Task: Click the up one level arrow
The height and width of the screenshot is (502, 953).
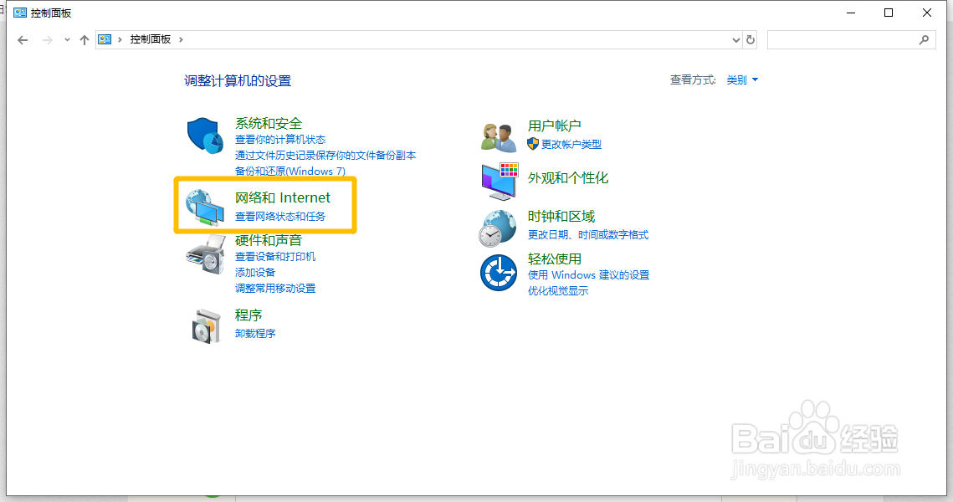Action: pos(85,40)
